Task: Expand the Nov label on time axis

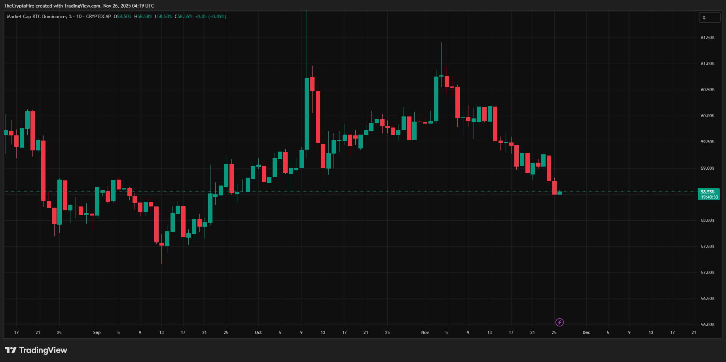Action: 425,332
